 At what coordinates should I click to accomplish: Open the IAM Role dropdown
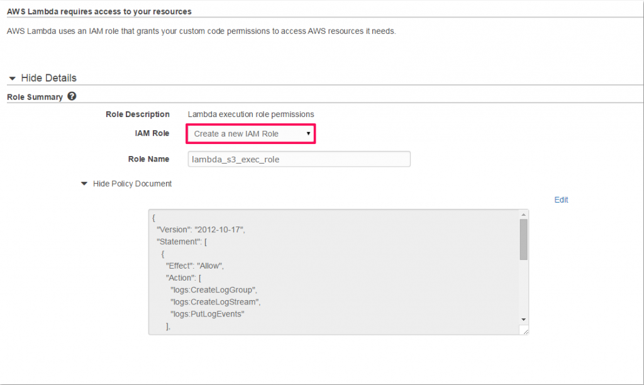(250, 133)
